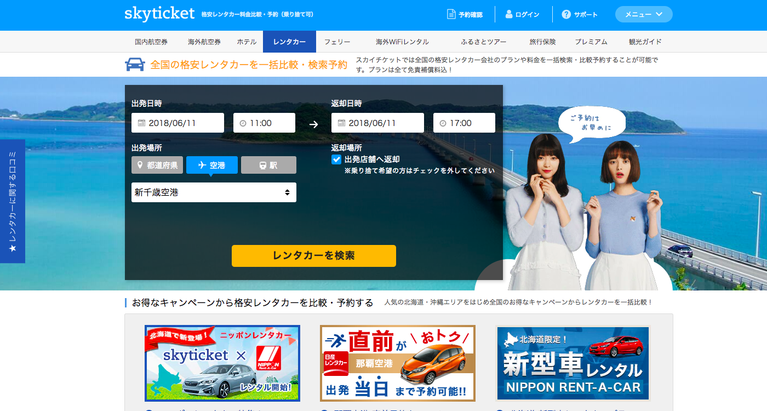Click the blue car icon beside headline
The width and height of the screenshot is (767, 411).
pyautogui.click(x=135, y=65)
